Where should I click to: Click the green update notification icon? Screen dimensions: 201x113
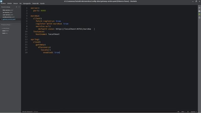click(199, 14)
